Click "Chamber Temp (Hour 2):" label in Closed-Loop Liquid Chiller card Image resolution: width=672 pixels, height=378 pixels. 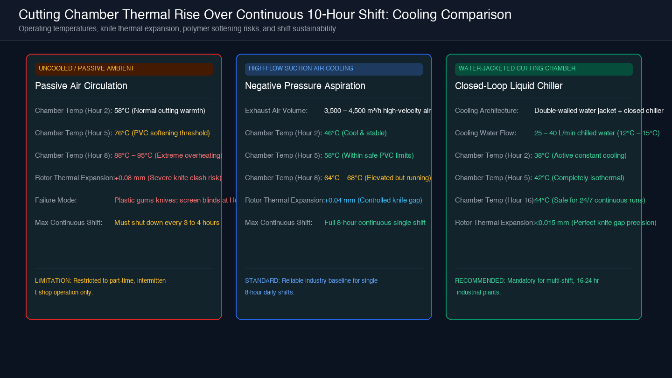coord(494,155)
